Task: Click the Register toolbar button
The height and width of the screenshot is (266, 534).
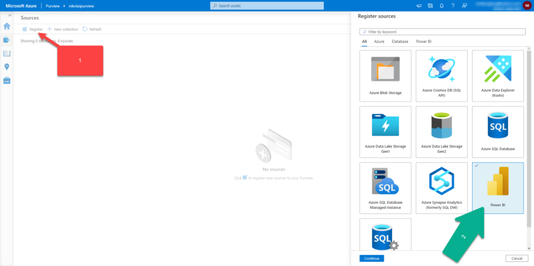Action: coord(32,29)
